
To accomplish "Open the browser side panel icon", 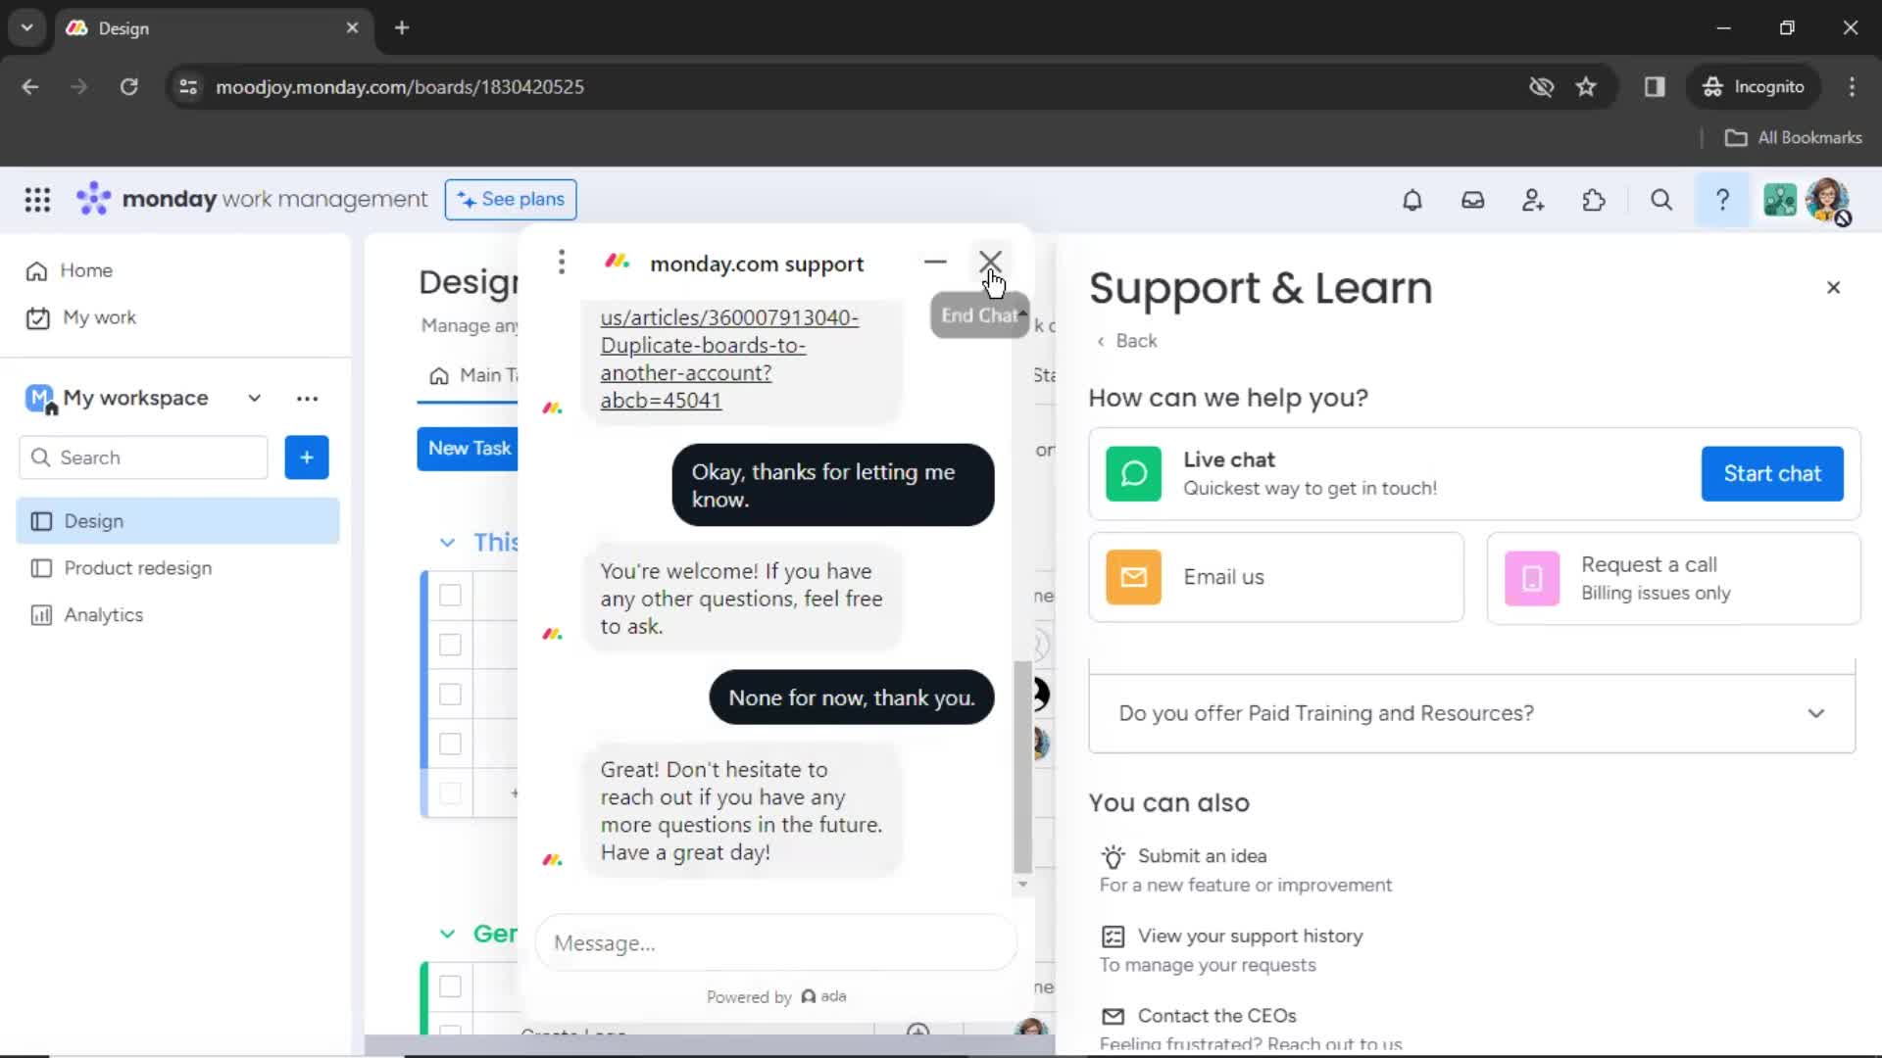I will [1655, 87].
